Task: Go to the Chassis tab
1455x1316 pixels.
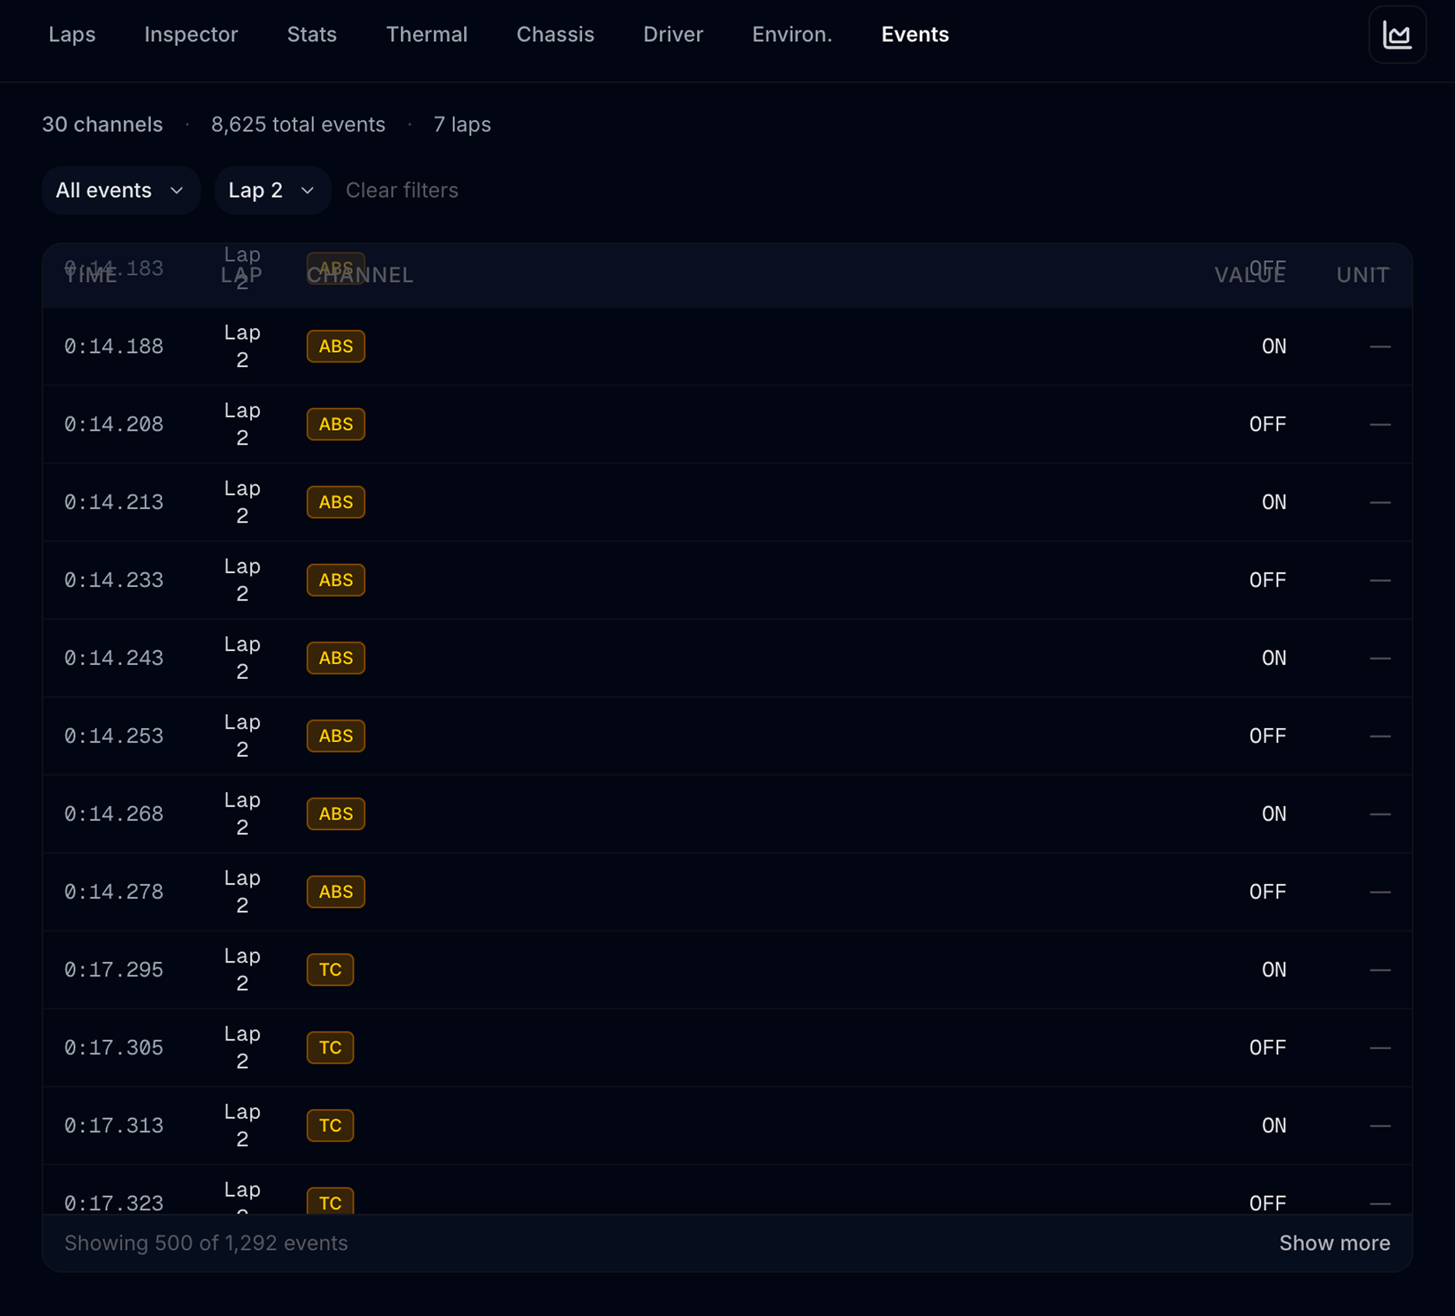Action: point(555,34)
